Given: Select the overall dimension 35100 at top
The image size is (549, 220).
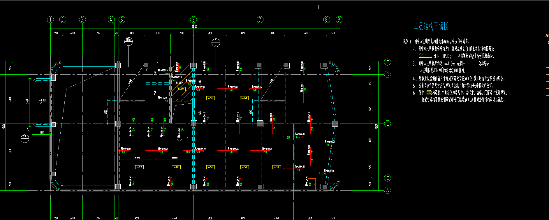Looking at the screenshot, I should pos(194,27).
